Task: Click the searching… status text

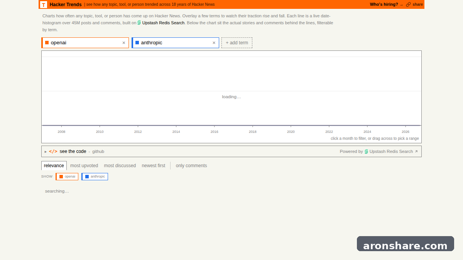Action: (x=57, y=191)
